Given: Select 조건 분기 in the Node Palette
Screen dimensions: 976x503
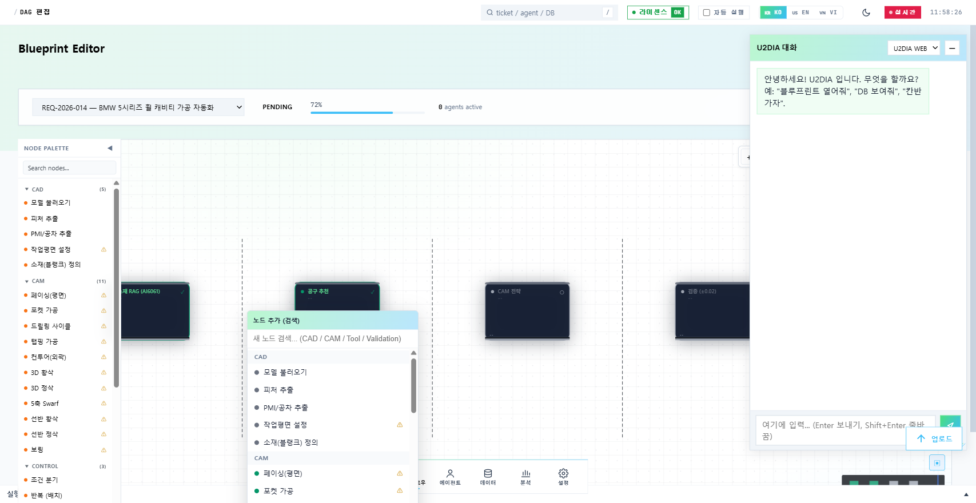Looking at the screenshot, I should pyautogui.click(x=44, y=480).
